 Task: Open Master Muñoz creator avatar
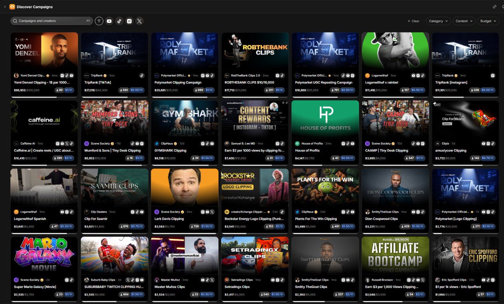pos(157,280)
